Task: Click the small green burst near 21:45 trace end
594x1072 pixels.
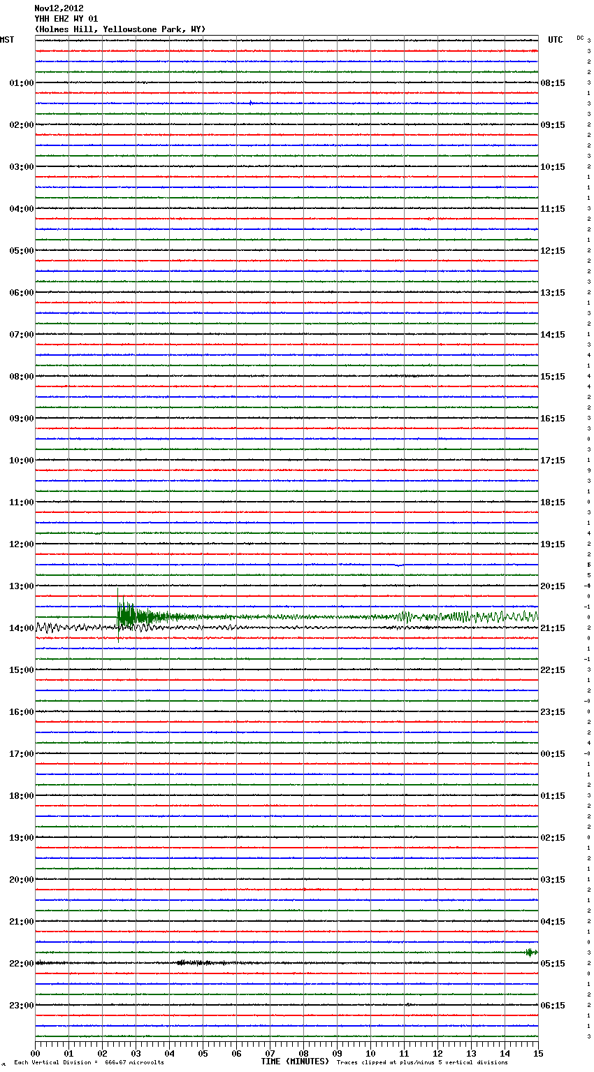Action: tap(532, 953)
